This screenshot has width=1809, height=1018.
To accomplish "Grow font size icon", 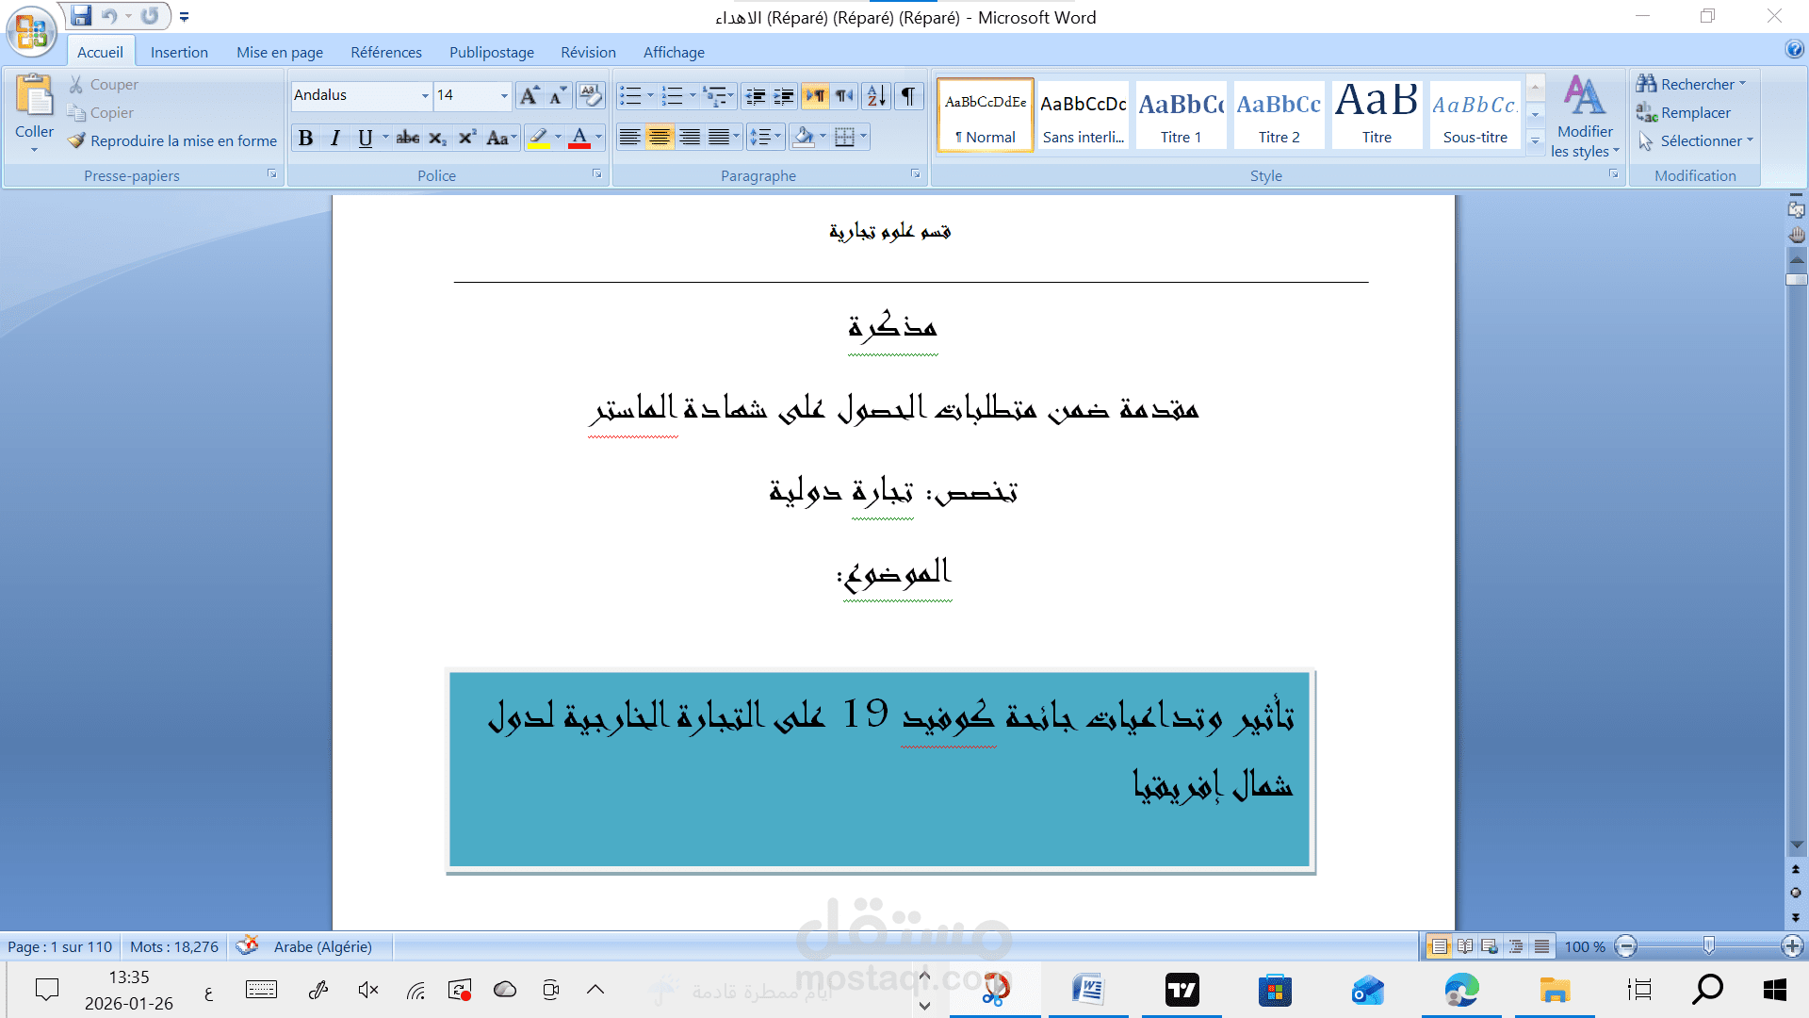I will (x=530, y=95).
